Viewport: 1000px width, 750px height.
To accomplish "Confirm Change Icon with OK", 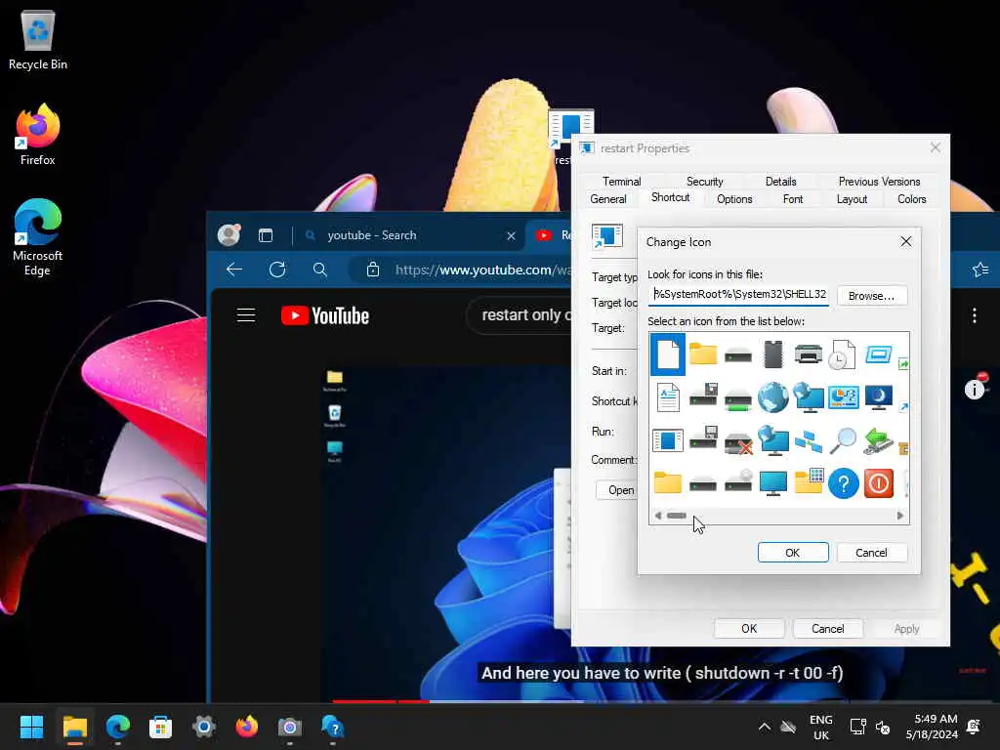I will click(793, 553).
